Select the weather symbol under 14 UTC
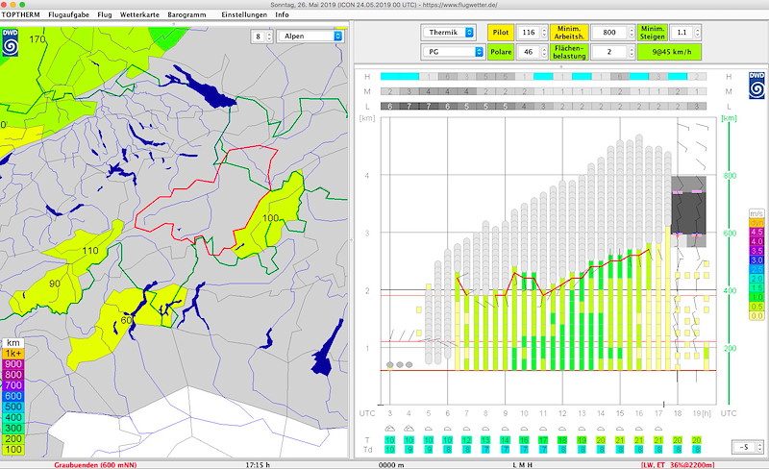This screenshot has height=469, width=769. coord(601,429)
